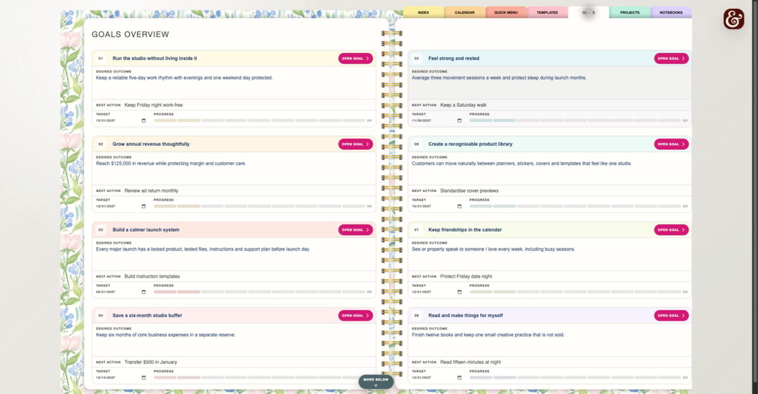Click goal number badge 07
This screenshot has width=758, height=394.
pyautogui.click(x=416, y=230)
